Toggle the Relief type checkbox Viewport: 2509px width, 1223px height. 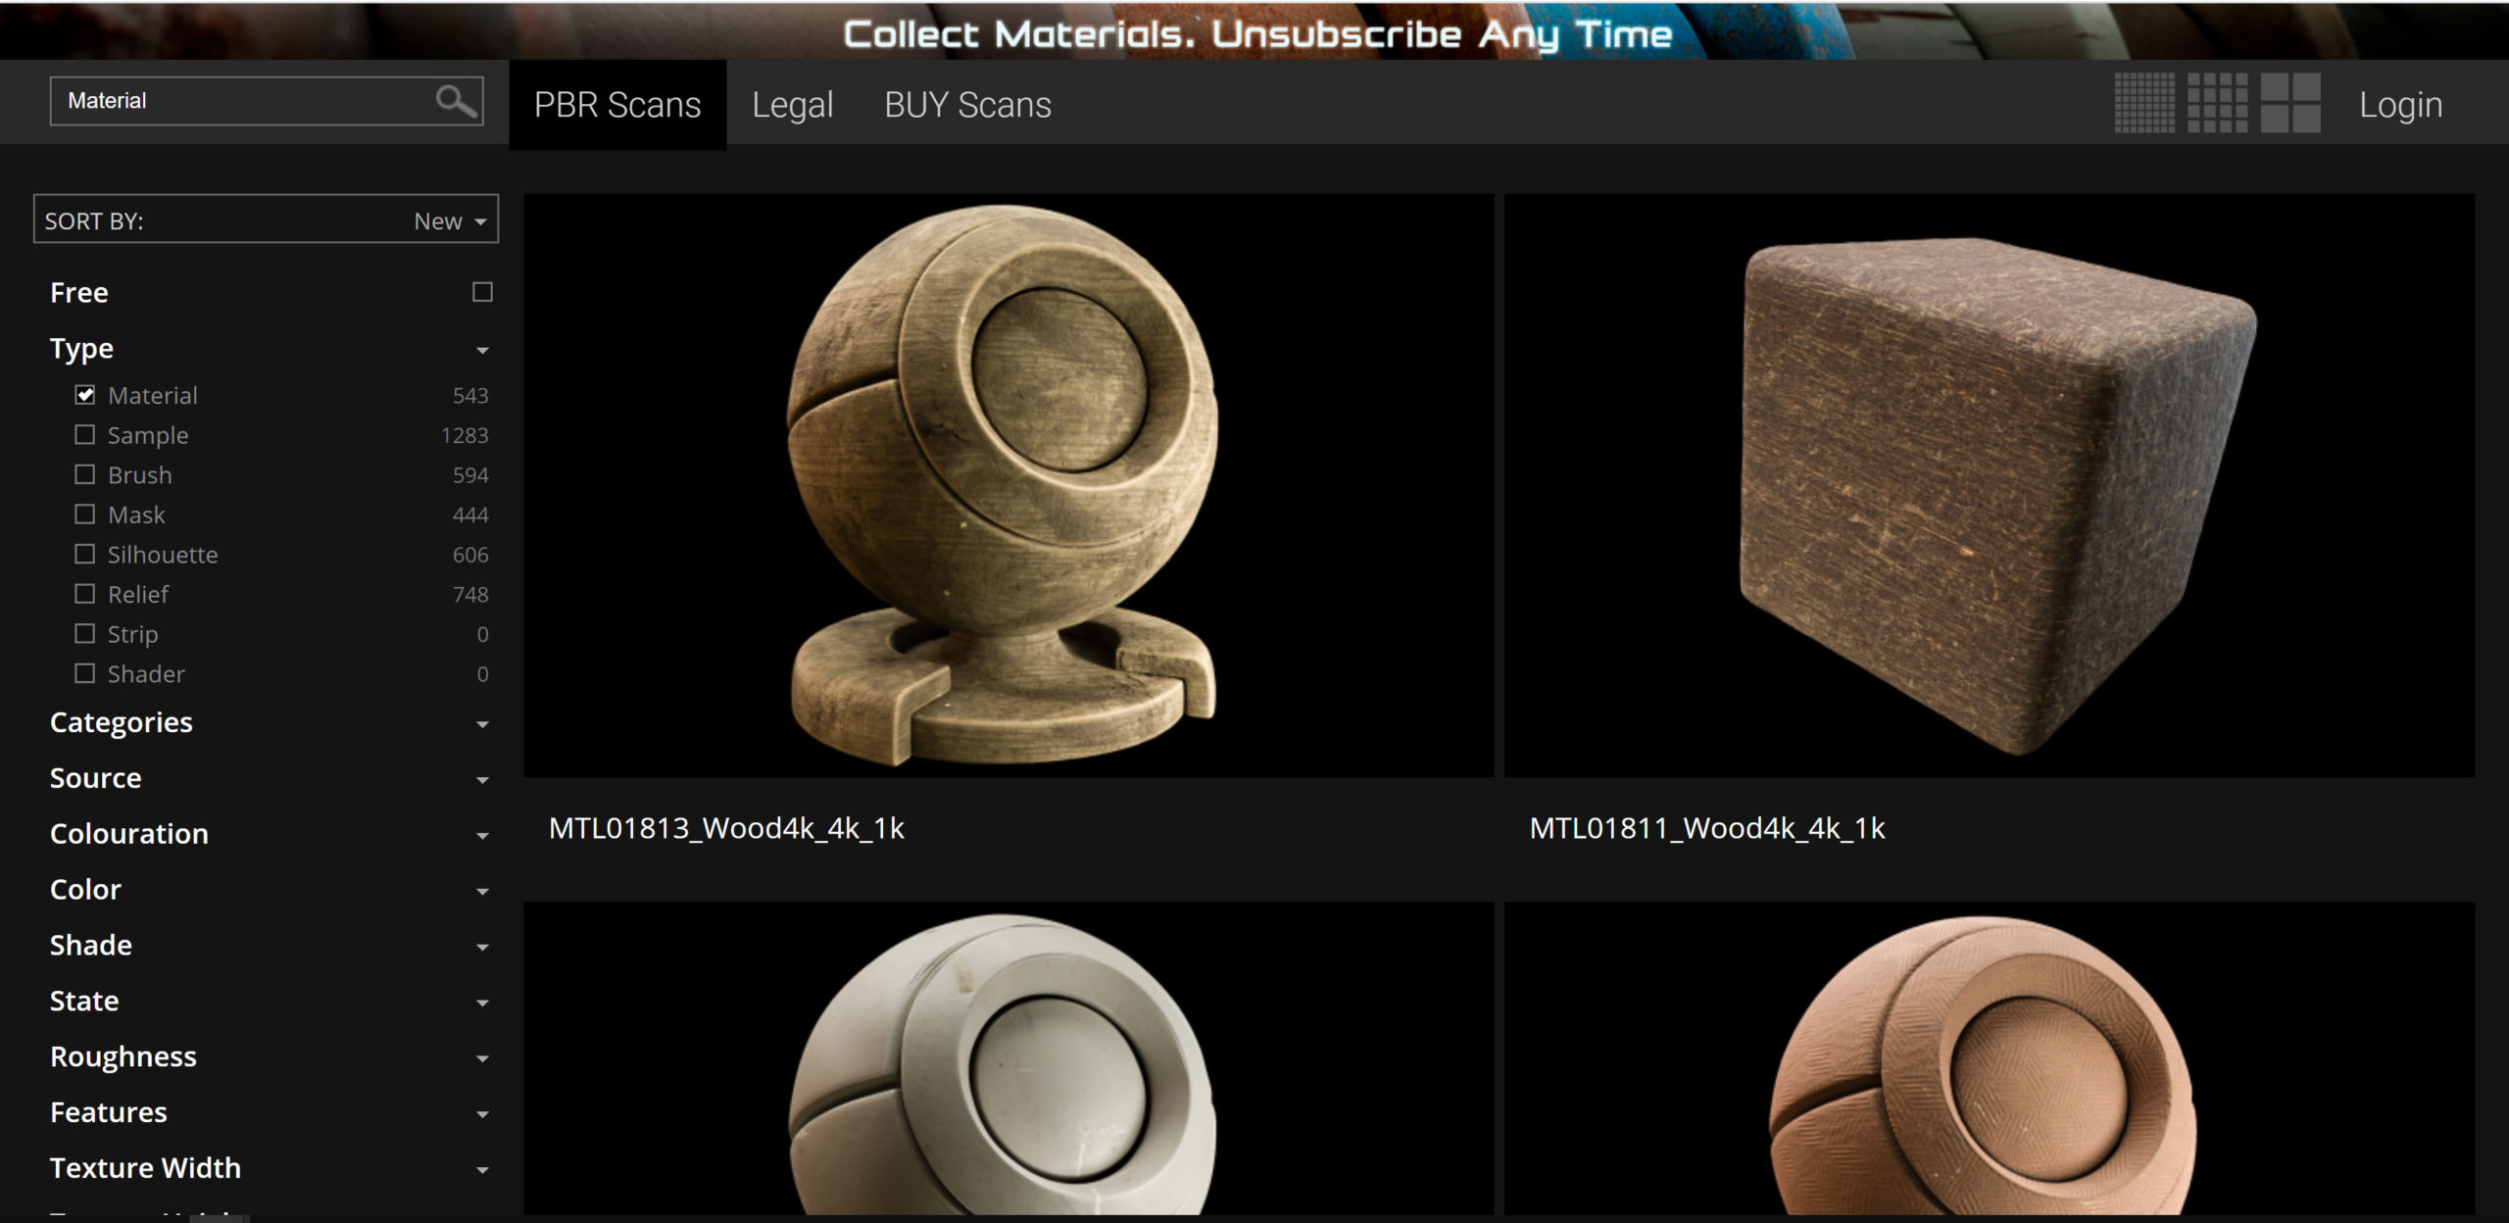pyautogui.click(x=85, y=594)
